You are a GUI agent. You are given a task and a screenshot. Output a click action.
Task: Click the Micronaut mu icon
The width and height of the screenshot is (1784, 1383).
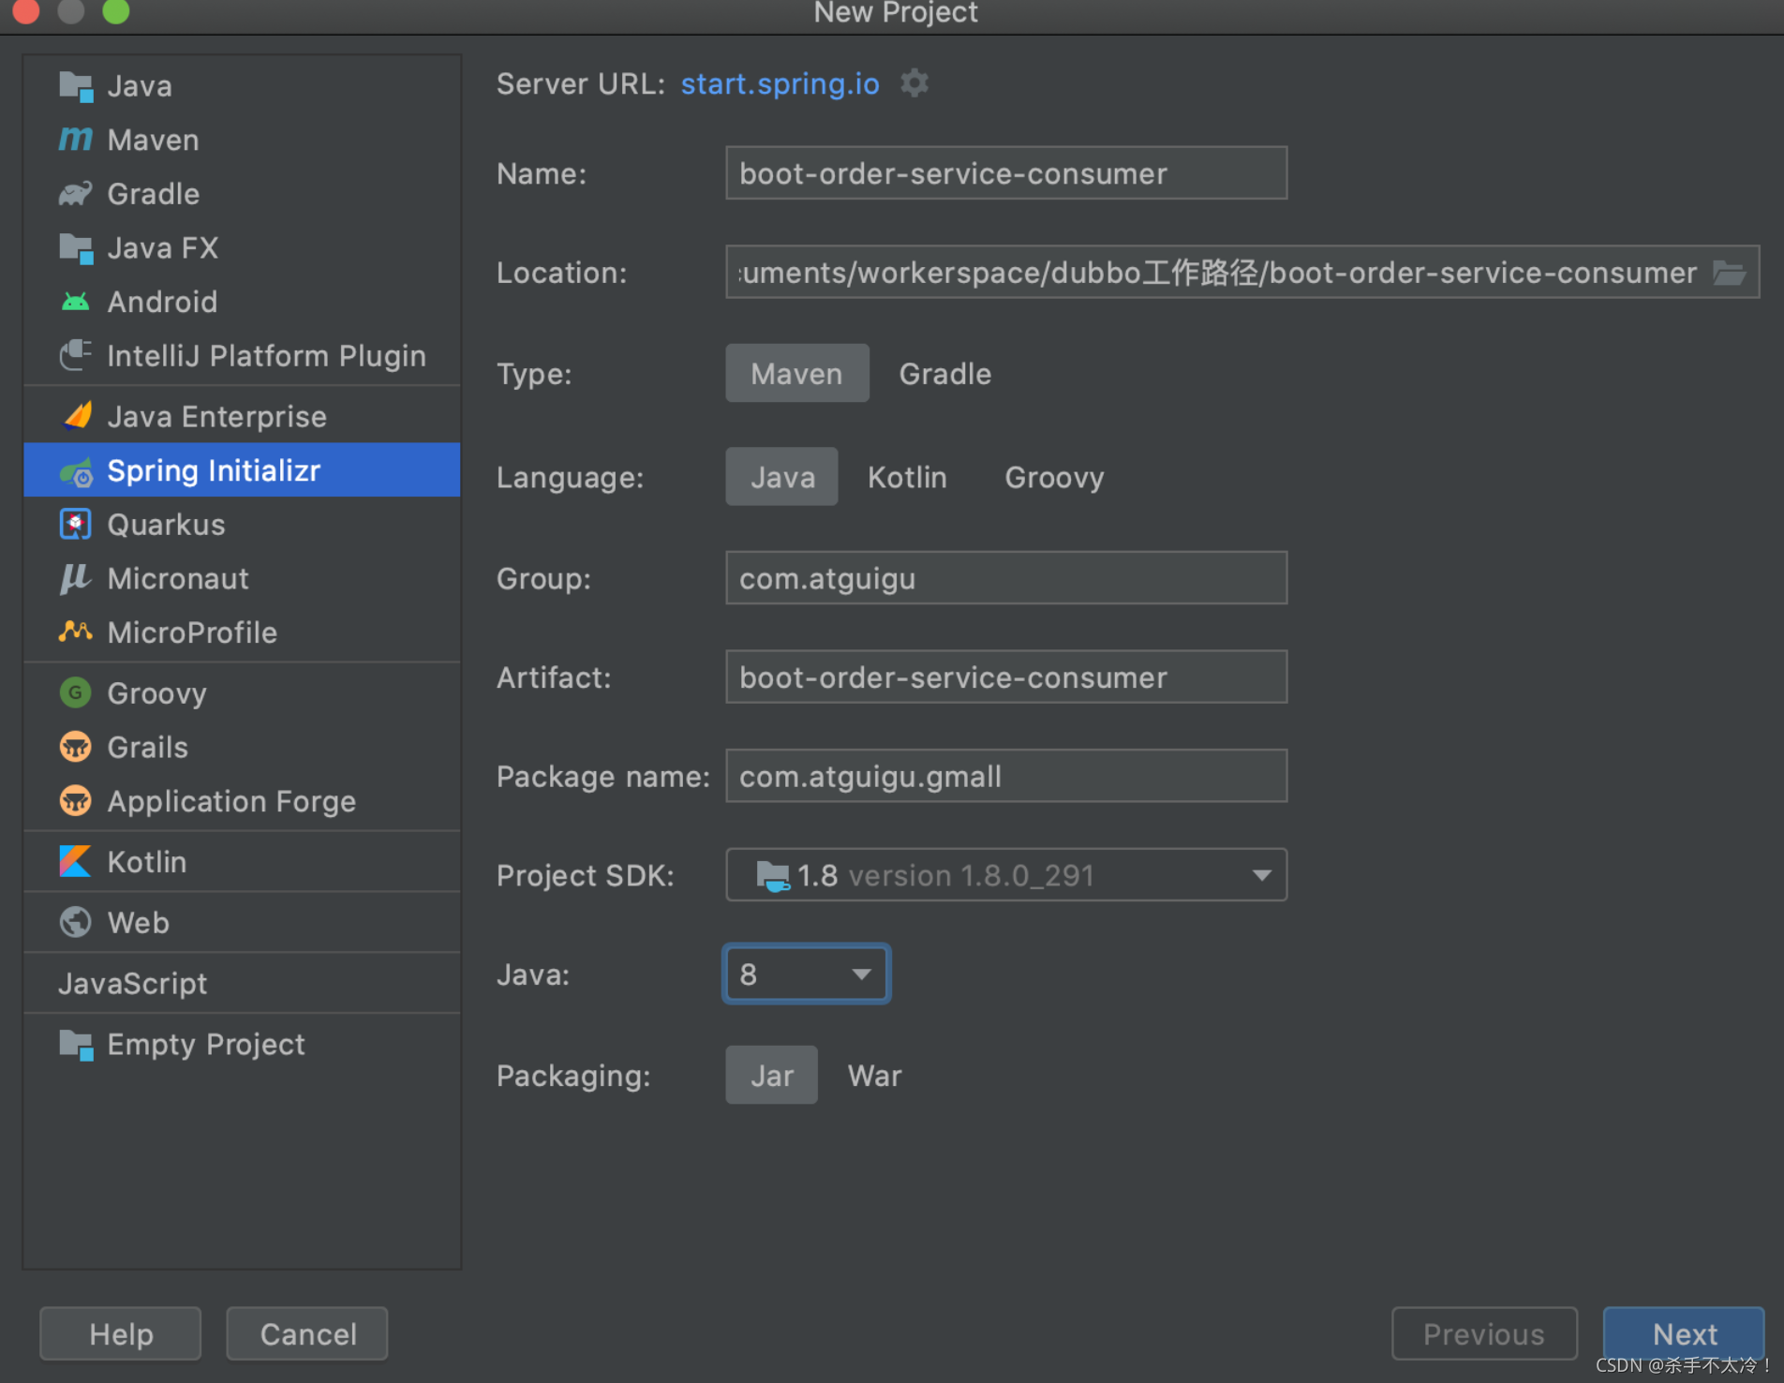(76, 578)
